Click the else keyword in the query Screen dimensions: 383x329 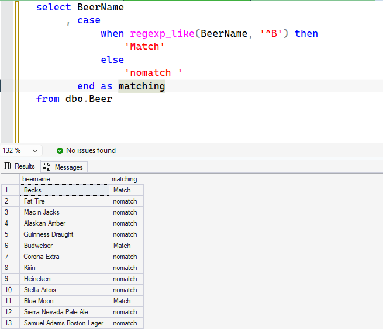tap(112, 60)
